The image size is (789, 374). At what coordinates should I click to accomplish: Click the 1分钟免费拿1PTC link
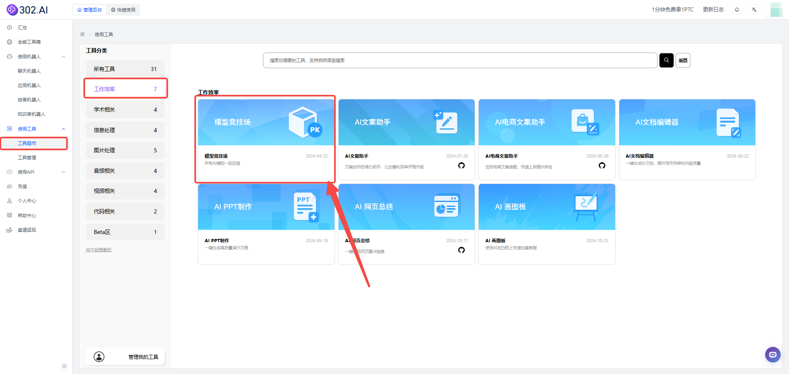672,9
